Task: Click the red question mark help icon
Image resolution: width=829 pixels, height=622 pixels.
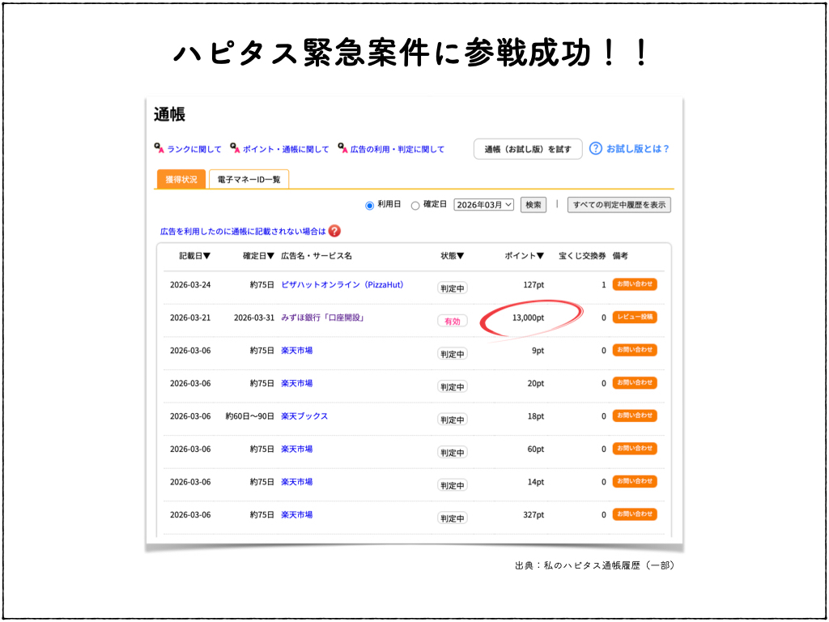Action: tap(334, 232)
